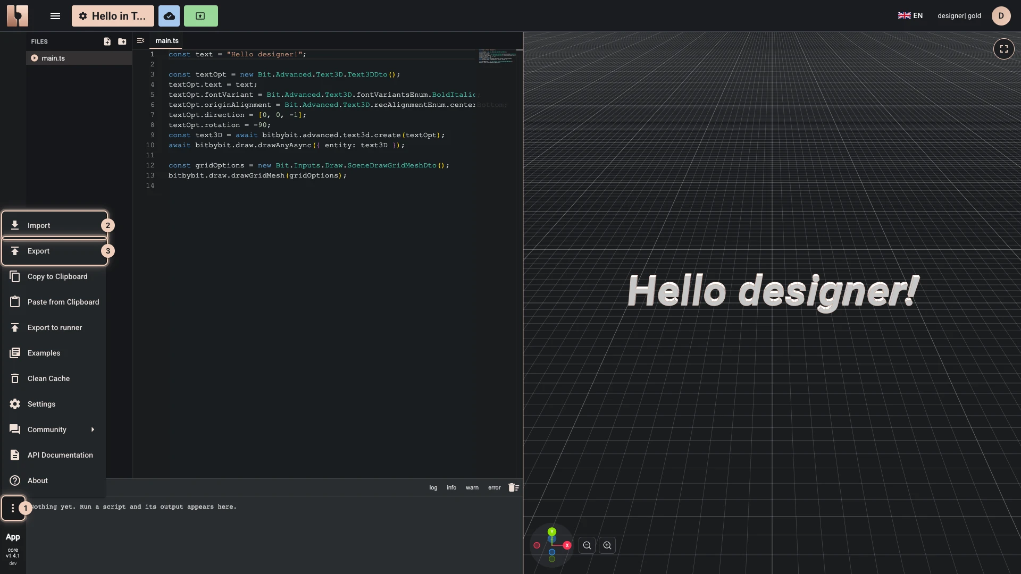Click the three-dot more options button
Screen dimensions: 1021x574
click(13, 508)
